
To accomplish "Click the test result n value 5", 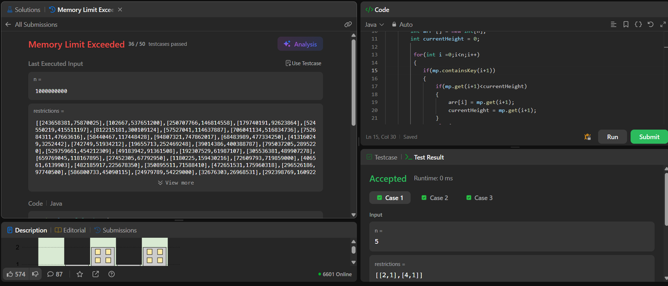I will click(x=377, y=241).
